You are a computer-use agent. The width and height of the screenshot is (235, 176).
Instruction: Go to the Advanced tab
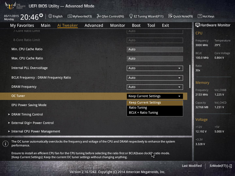(94, 25)
